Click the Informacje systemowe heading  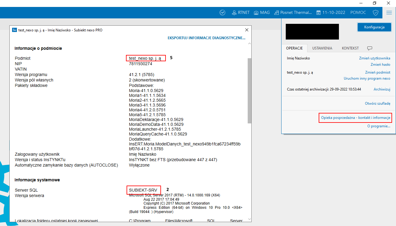tap(37, 180)
